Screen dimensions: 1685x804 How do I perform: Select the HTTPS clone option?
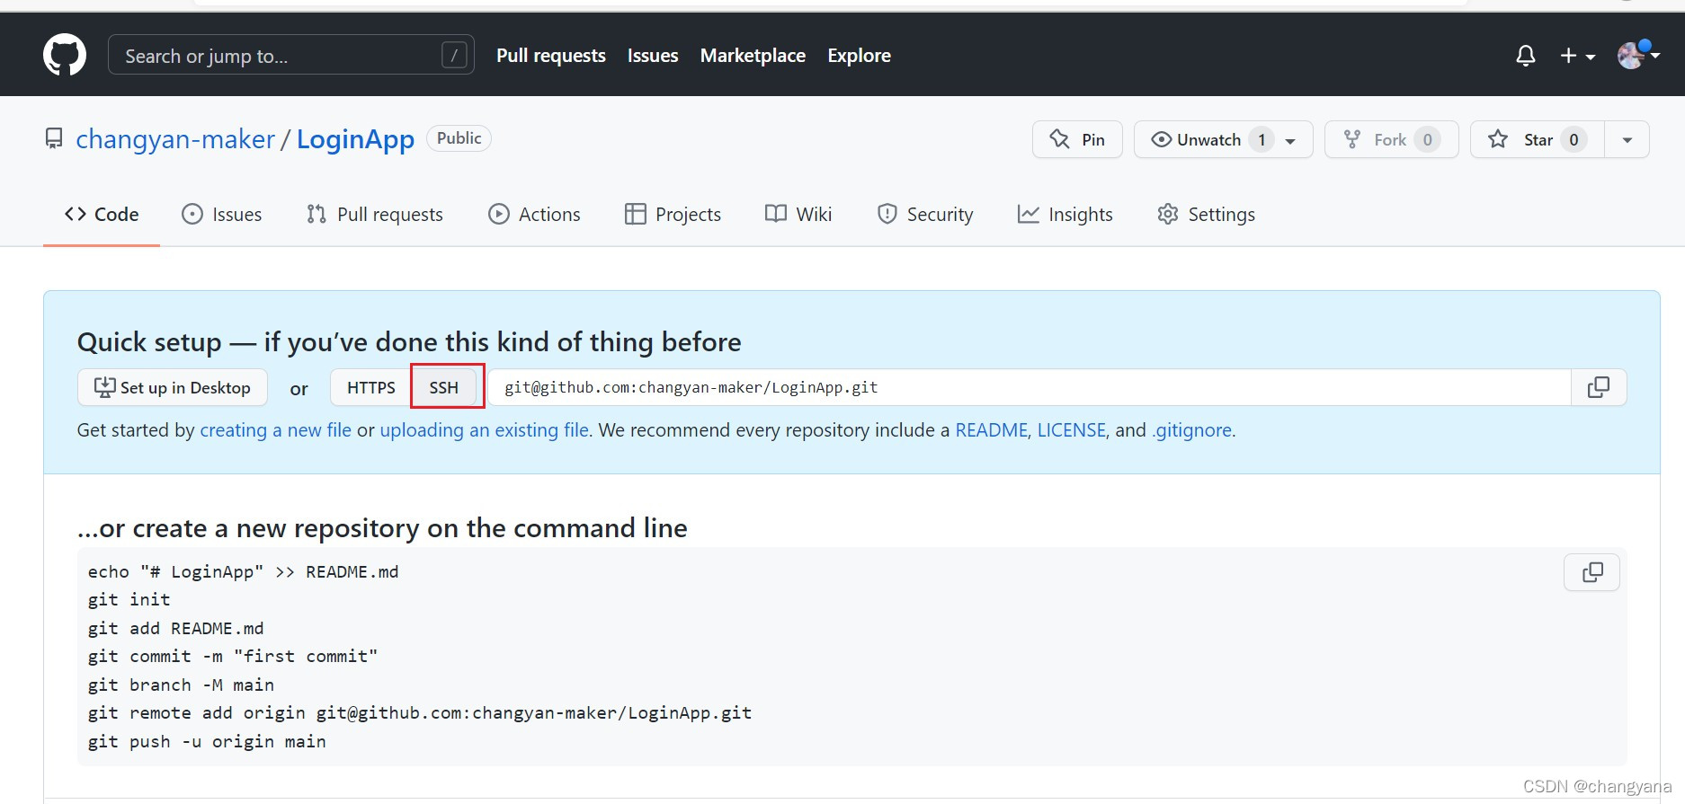tap(370, 387)
